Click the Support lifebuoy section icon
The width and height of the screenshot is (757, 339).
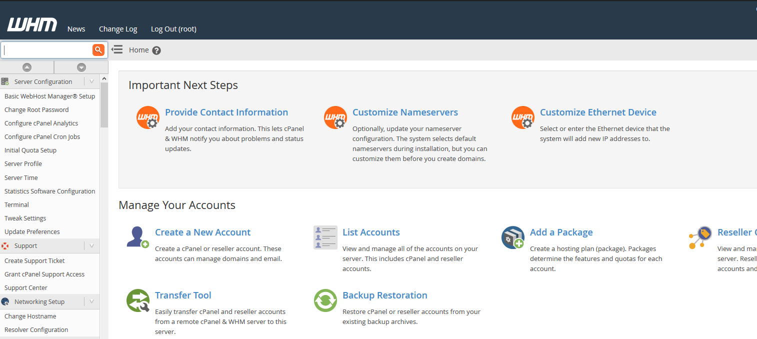coord(5,246)
